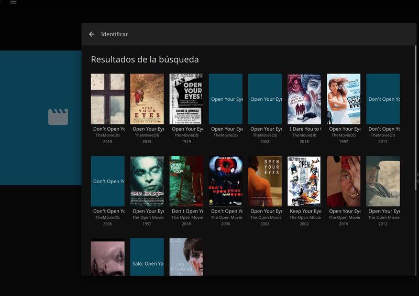Select the 2016 Open Your Eyes poster
This screenshot has width=419, height=296.
tap(344, 181)
